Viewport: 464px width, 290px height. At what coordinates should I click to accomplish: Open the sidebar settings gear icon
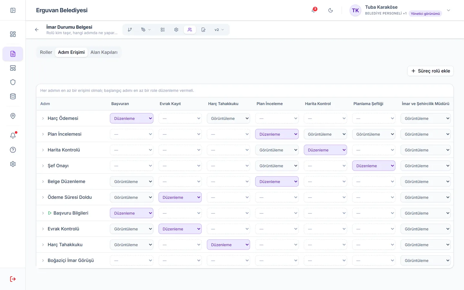(x=13, y=164)
